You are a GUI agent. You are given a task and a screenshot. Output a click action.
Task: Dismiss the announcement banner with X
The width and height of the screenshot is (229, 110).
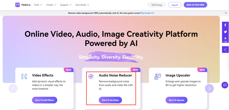coord(226,13)
